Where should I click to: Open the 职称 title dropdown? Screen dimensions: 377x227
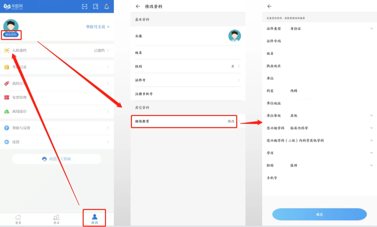(x=371, y=165)
